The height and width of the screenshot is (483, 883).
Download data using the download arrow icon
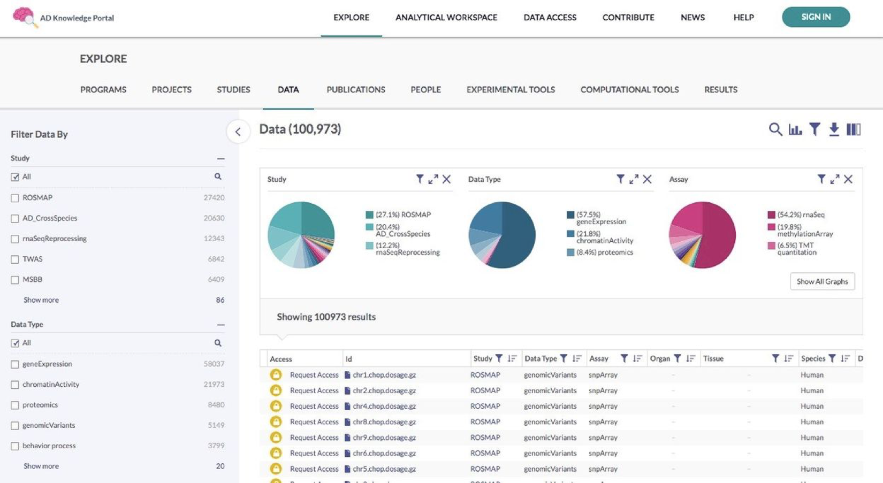pos(834,129)
